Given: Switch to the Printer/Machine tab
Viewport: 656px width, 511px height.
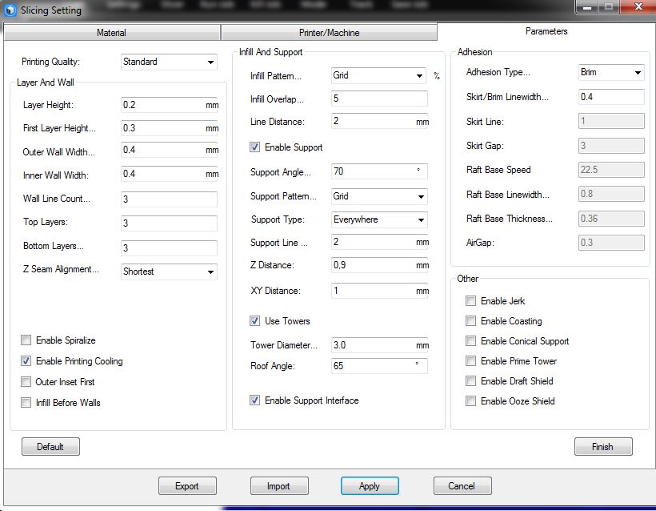Looking at the screenshot, I should coord(328,34).
